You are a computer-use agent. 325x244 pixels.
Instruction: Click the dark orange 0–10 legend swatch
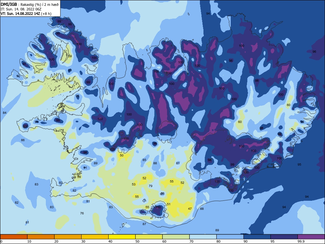point(14,237)
